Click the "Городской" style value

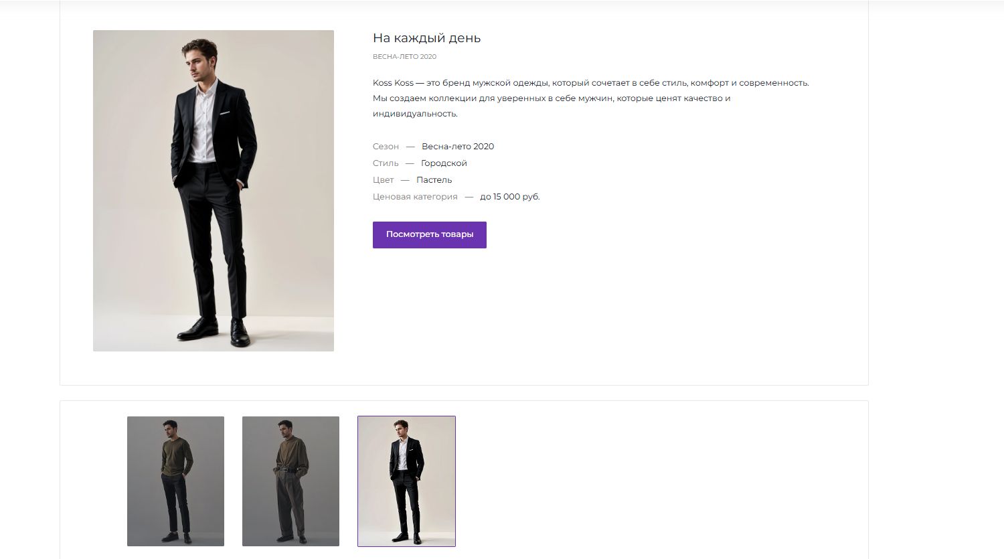(x=444, y=163)
